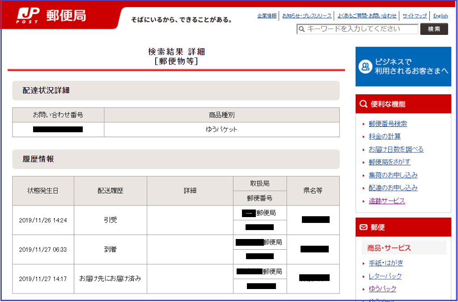Click the 詳細 column header
This screenshot has width=458, height=302.
pos(190,191)
